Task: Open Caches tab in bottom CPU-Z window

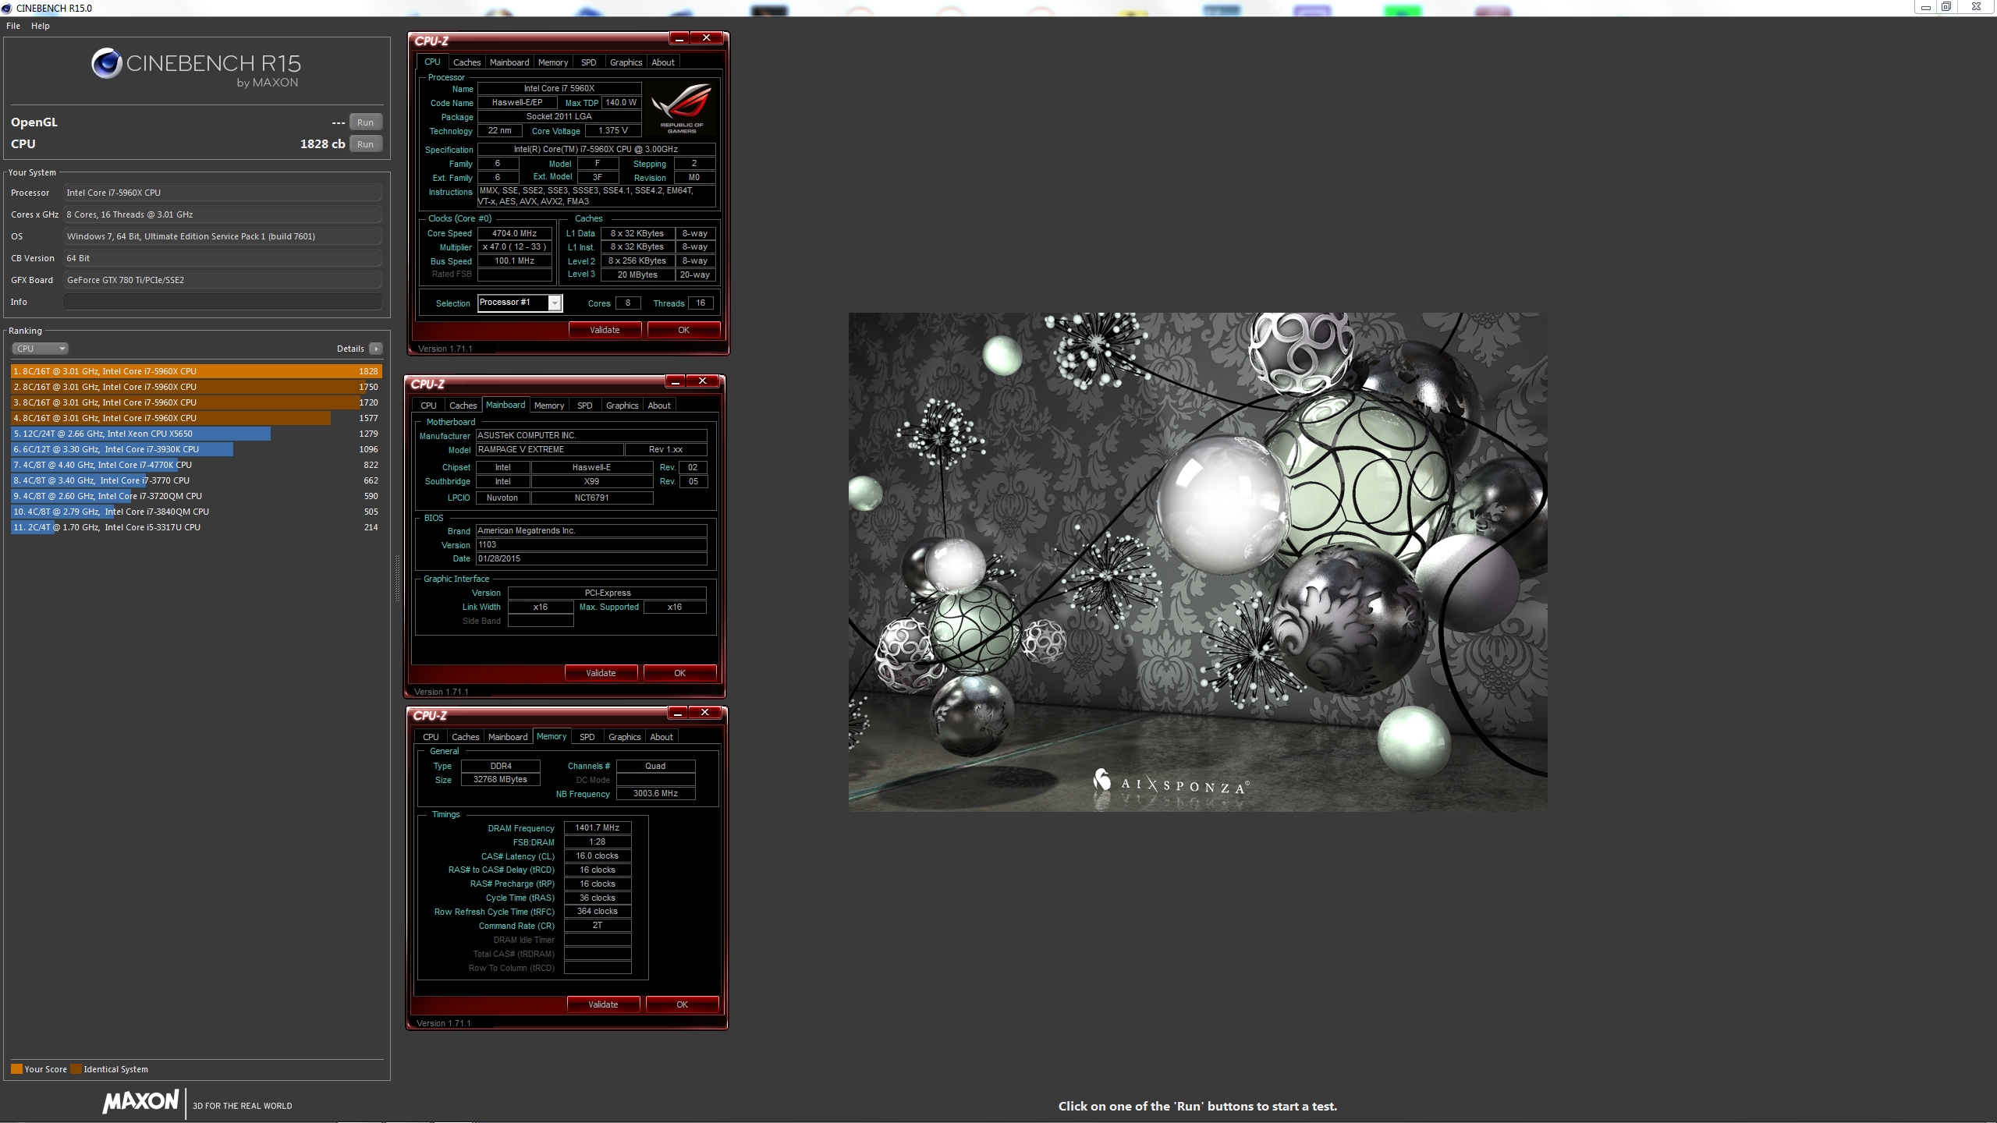Action: coord(465,737)
